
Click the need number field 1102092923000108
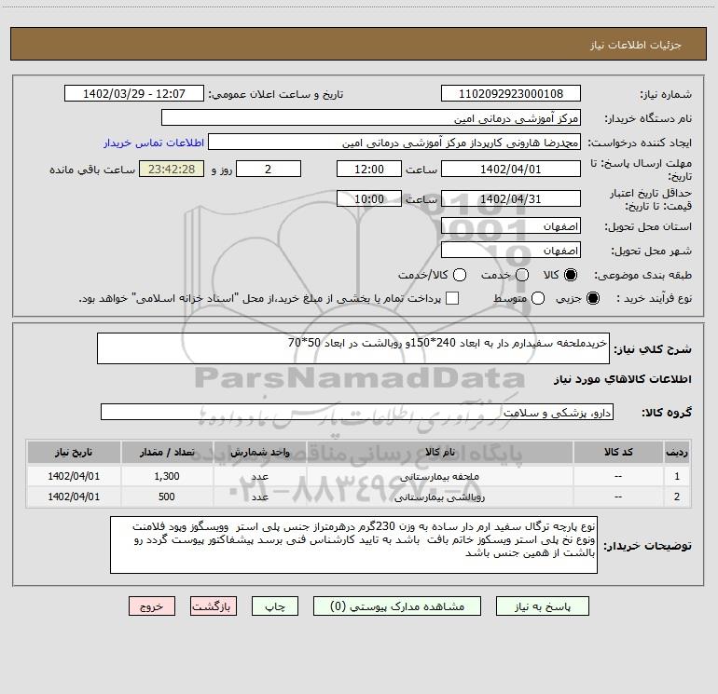pos(511,94)
